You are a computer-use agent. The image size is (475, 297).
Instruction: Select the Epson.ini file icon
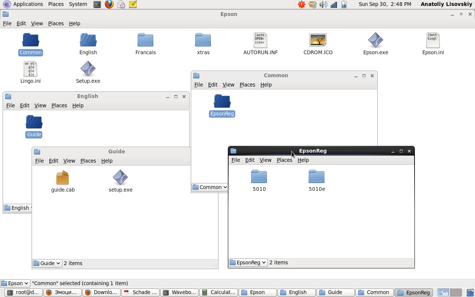point(433,40)
